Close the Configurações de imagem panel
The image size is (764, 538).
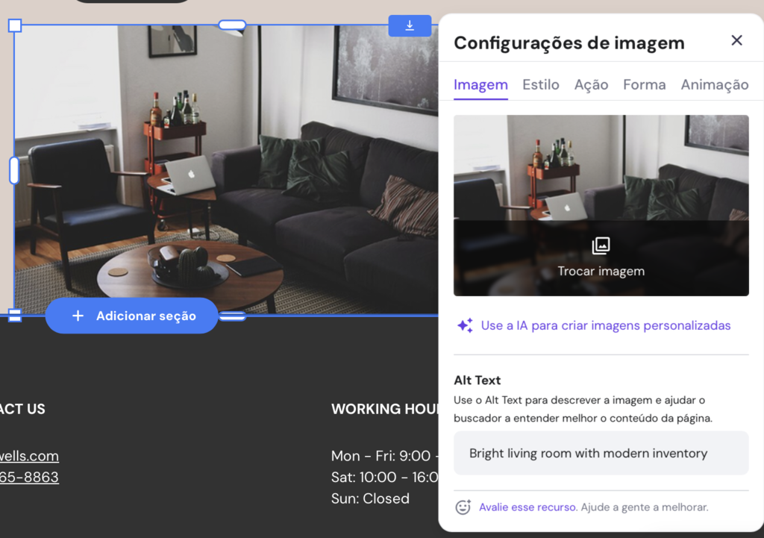pyautogui.click(x=736, y=40)
